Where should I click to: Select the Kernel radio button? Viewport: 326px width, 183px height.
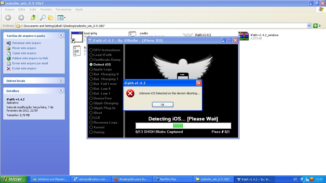(x=91, y=127)
